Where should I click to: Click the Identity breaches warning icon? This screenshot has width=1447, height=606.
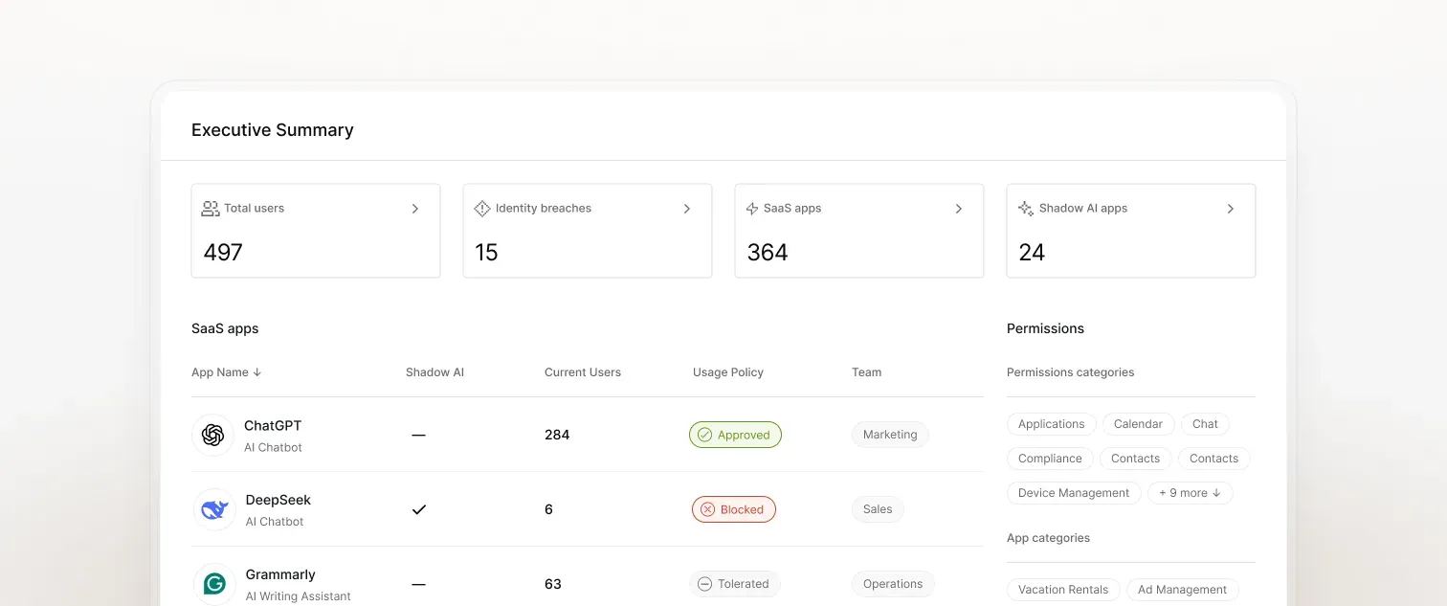tap(482, 209)
